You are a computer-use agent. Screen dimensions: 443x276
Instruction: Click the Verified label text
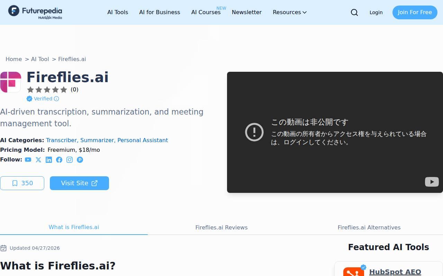pos(43,99)
